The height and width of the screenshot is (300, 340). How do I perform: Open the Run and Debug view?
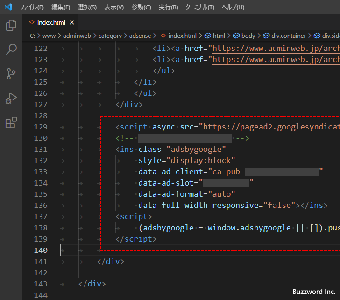(11, 98)
